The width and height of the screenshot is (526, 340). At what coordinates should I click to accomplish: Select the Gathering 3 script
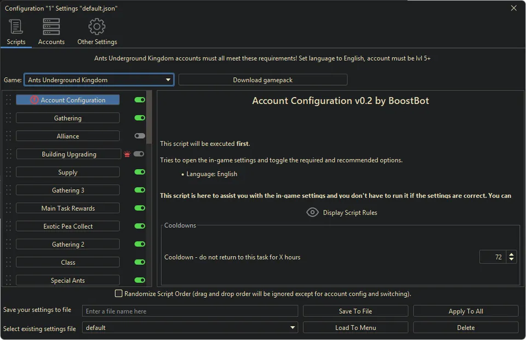click(68, 190)
